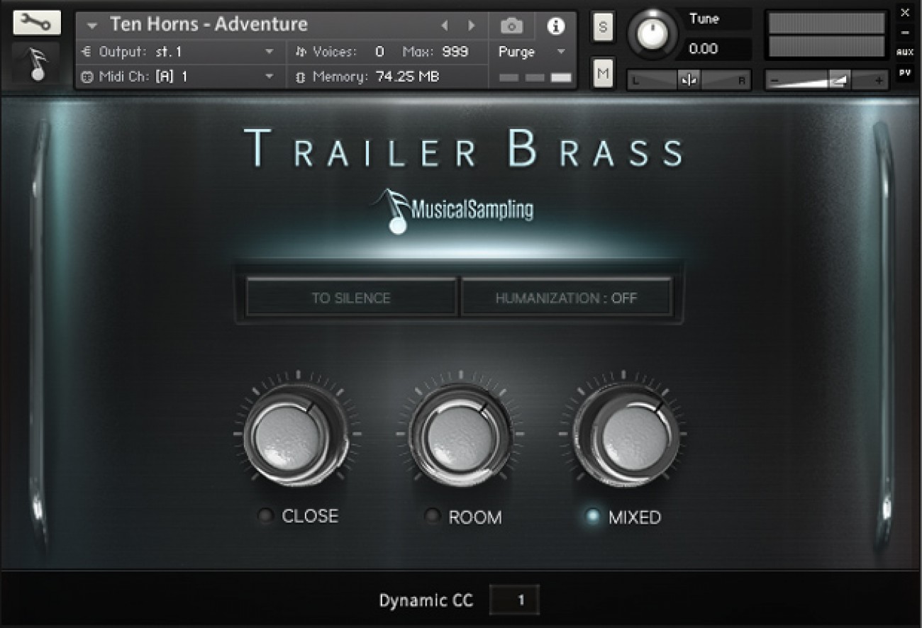
Task: Click the TO SILENCE release button
Action: click(350, 298)
